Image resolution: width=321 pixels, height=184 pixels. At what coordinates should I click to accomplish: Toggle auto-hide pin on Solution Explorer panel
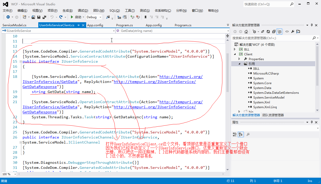(x=312, y=25)
